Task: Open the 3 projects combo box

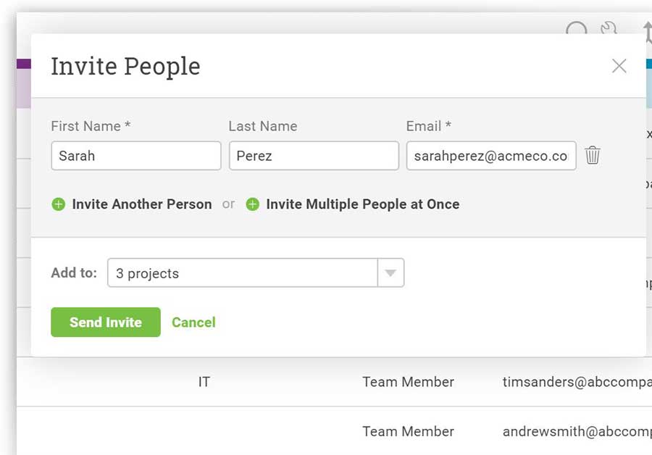Action: (x=256, y=273)
